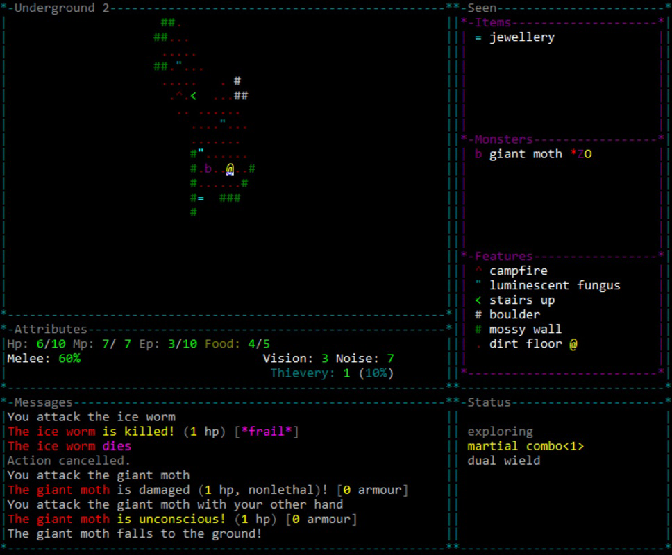Click the *ZO status flags beside giant moth

point(581,154)
